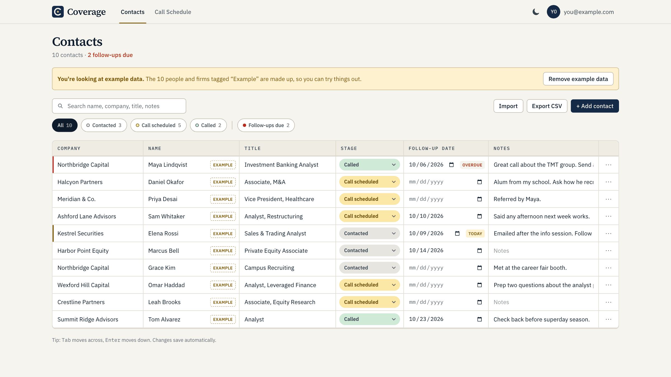Open calendar picker in Priya Desai's row
671x377 pixels.
(479, 199)
